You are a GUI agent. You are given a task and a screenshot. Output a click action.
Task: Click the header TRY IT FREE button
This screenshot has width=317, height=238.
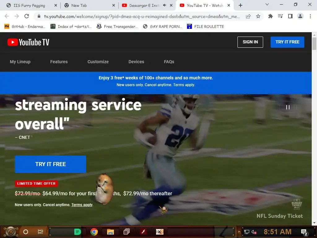[287, 42]
